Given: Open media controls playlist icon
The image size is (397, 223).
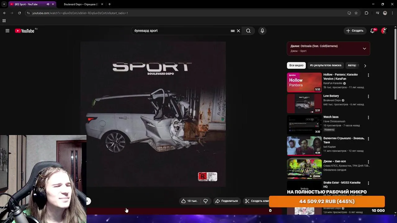Looking at the screenshot, I should [377, 13].
